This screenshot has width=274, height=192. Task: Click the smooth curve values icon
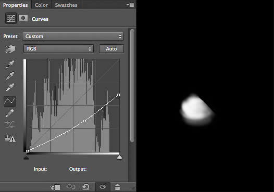[x=10, y=125]
